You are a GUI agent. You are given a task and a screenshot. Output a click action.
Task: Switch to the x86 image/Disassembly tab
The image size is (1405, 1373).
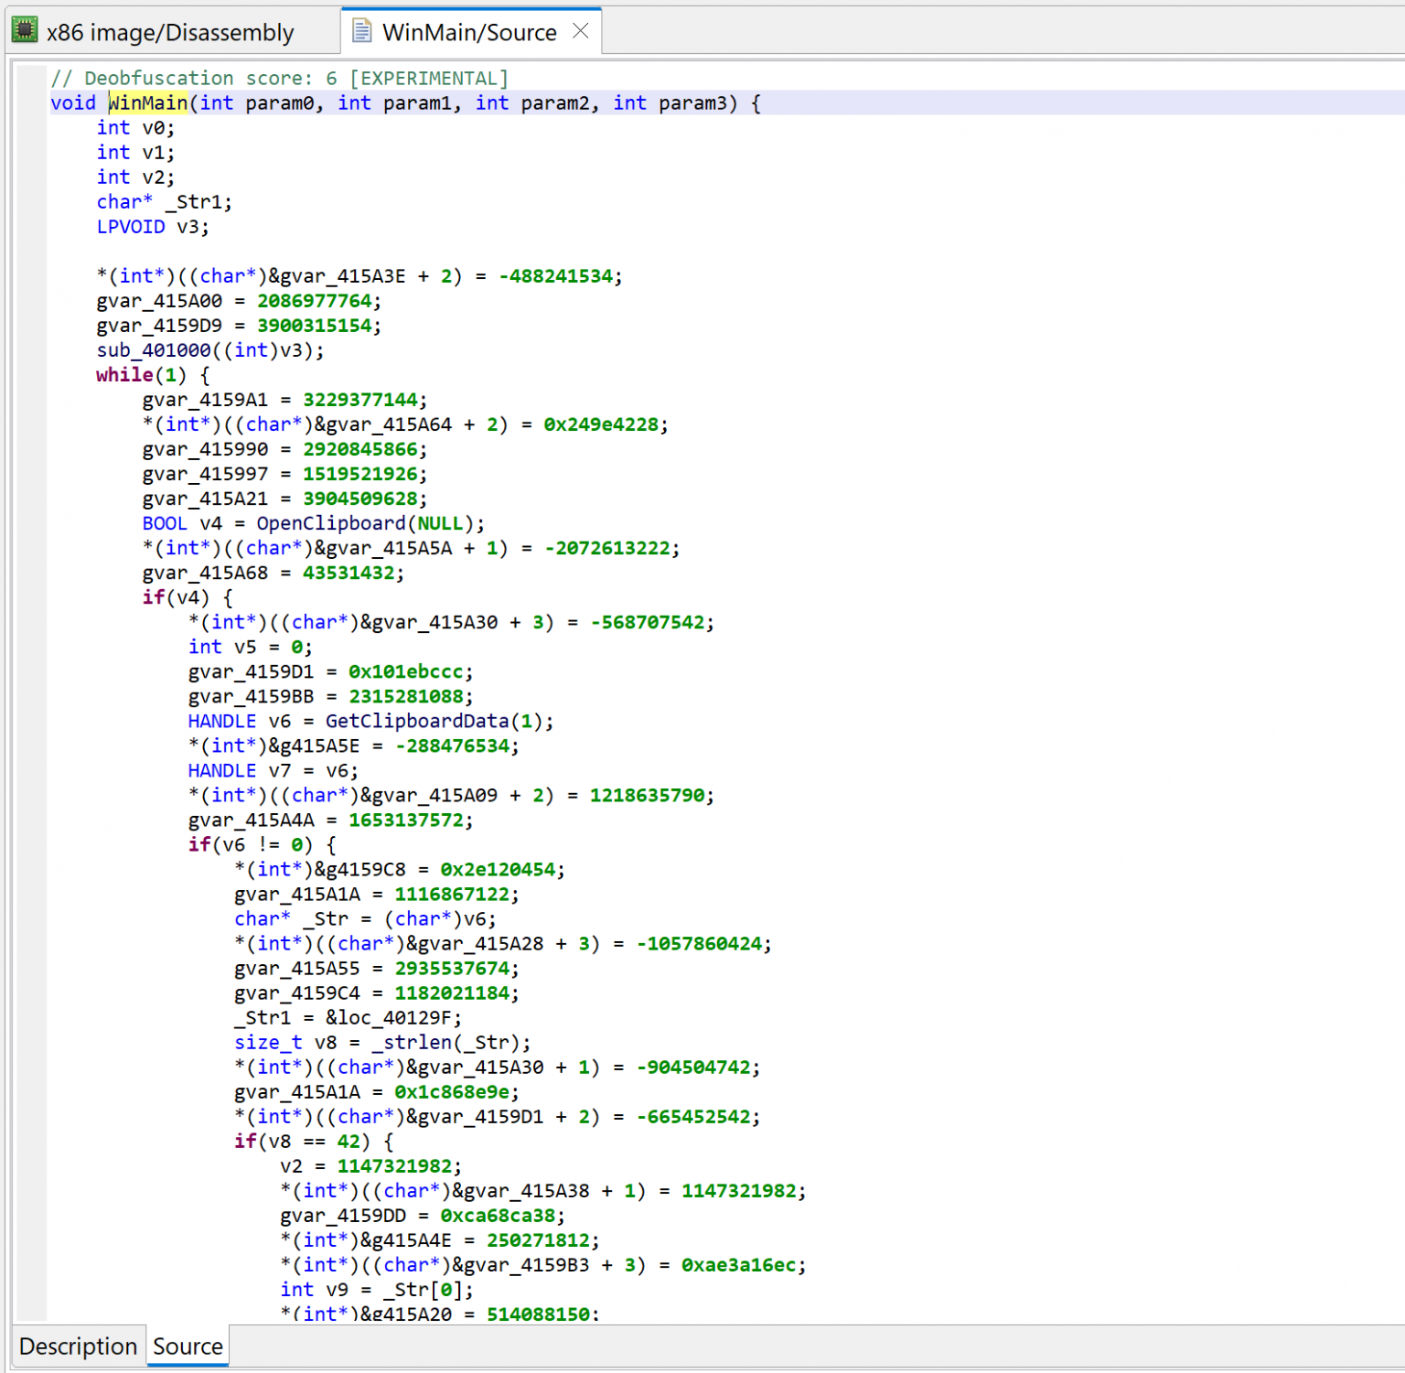point(169,30)
